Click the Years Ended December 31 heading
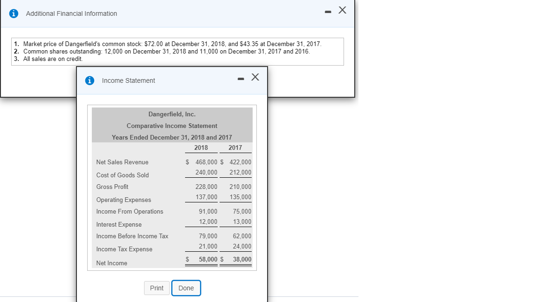This screenshot has height=302, width=537. 172,137
